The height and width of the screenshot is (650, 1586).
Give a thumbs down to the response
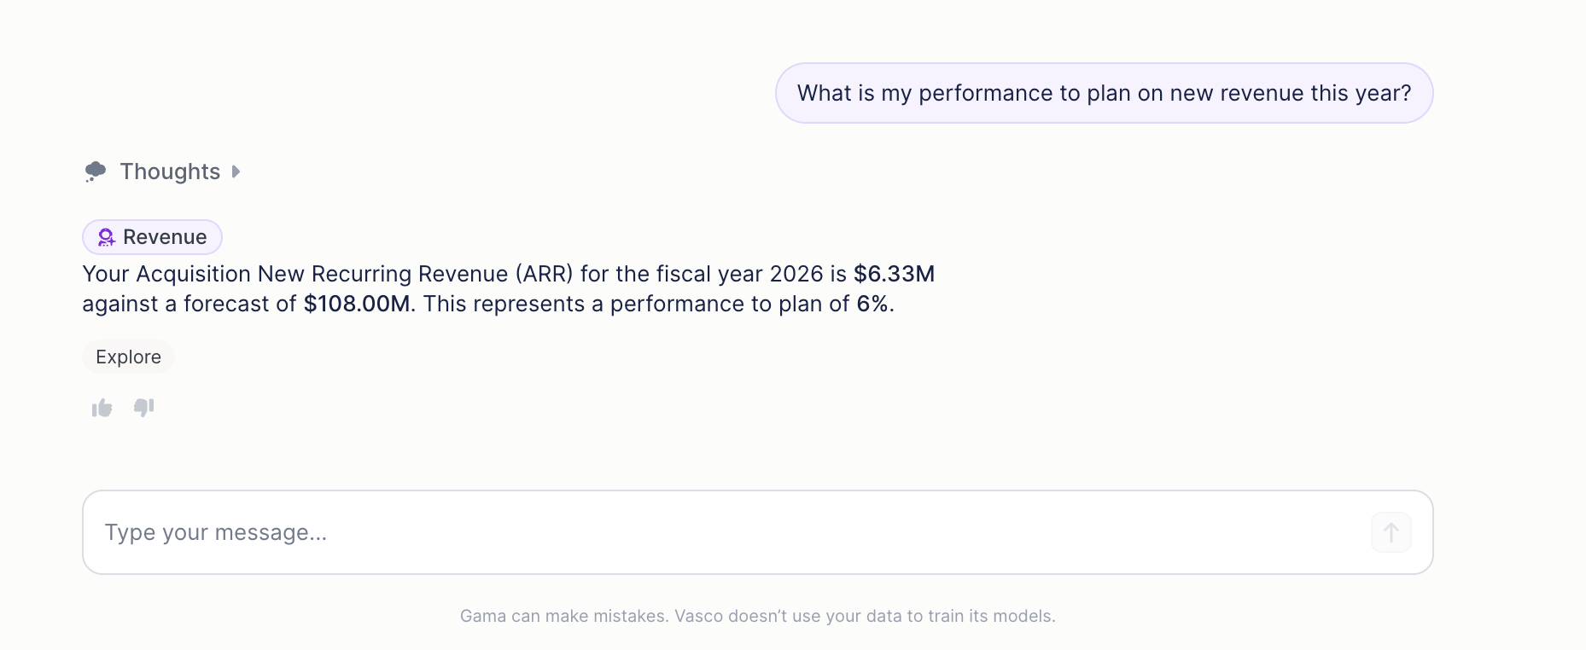point(143,408)
